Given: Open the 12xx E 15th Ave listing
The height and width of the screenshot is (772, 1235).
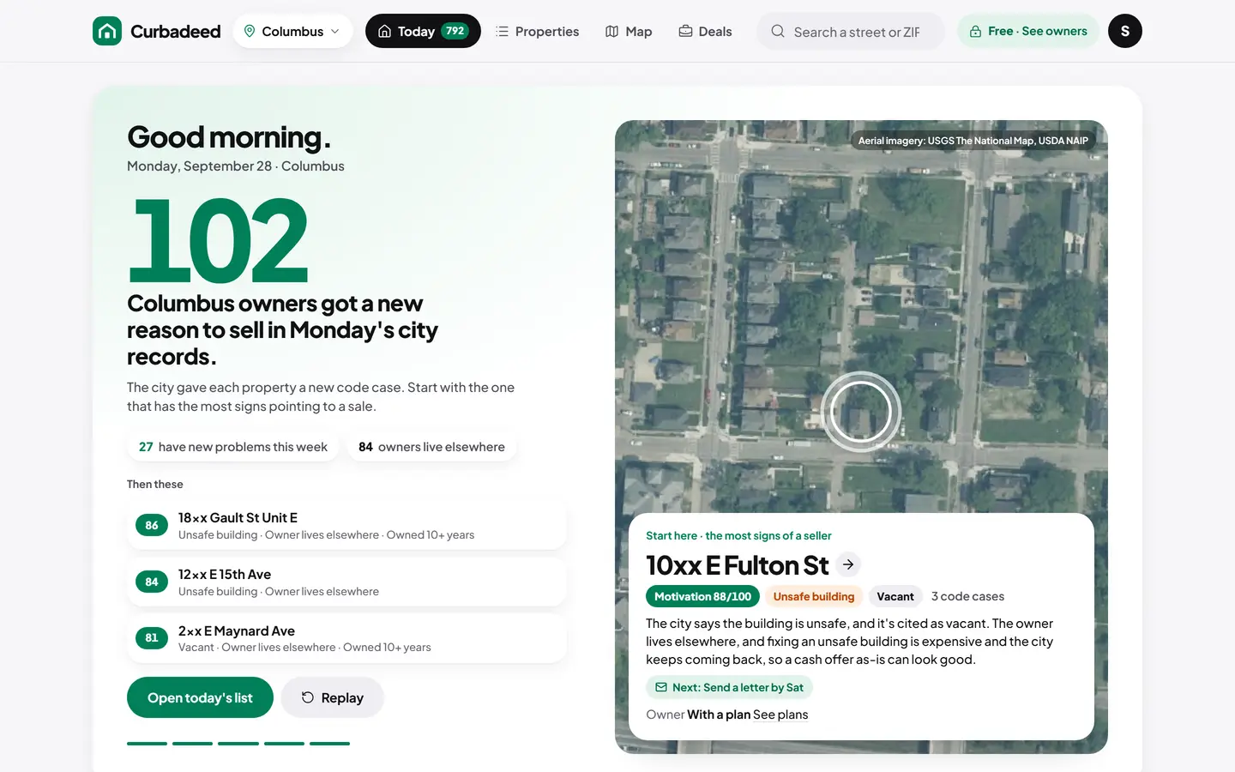Looking at the screenshot, I should point(346,582).
